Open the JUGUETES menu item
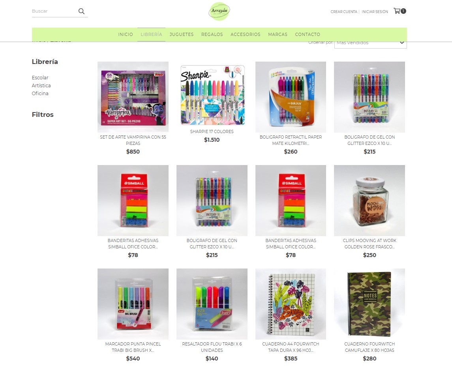This screenshot has height=368, width=452. pyautogui.click(x=182, y=34)
